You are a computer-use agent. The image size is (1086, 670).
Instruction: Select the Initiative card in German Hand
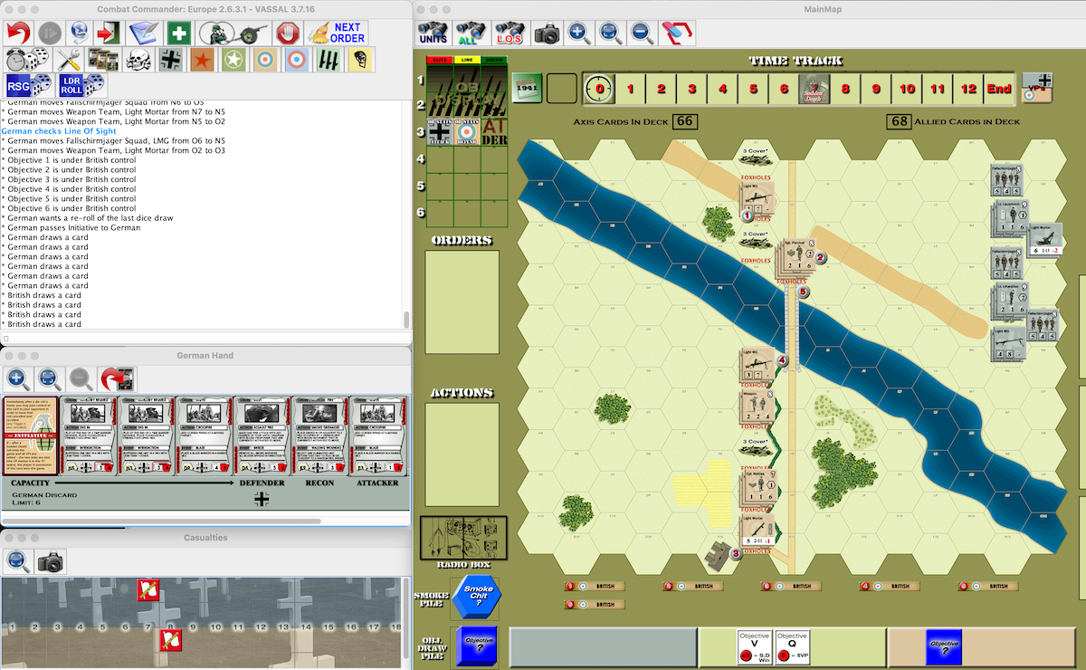tap(30, 435)
